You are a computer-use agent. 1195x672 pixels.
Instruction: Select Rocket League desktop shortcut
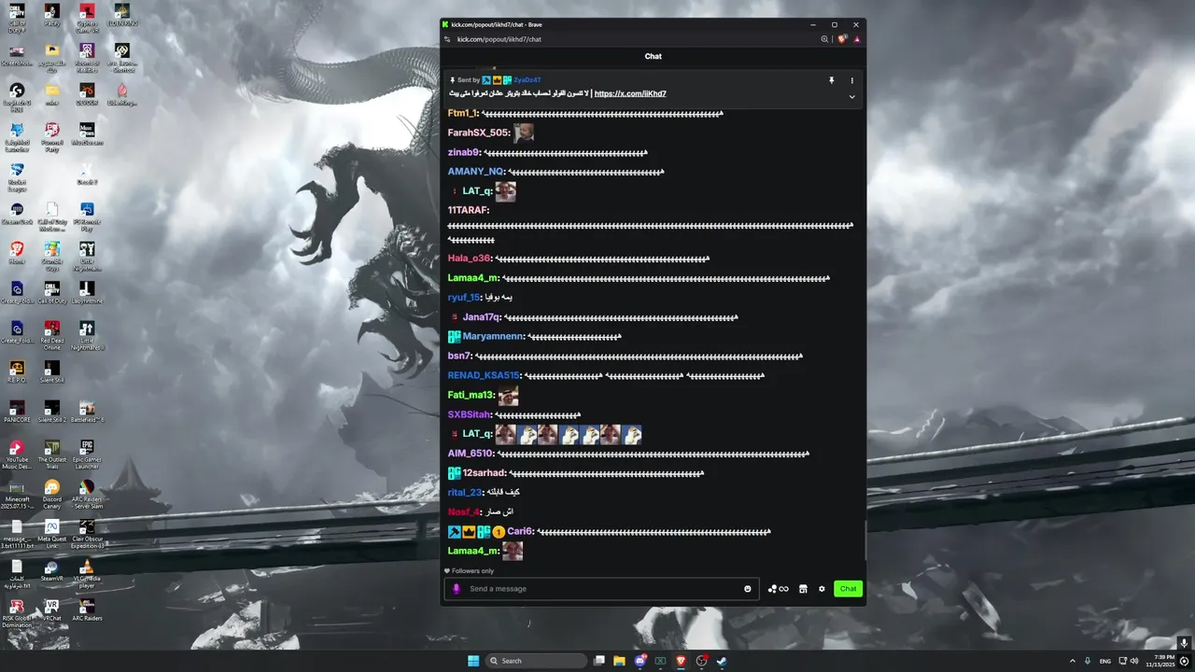coord(17,175)
